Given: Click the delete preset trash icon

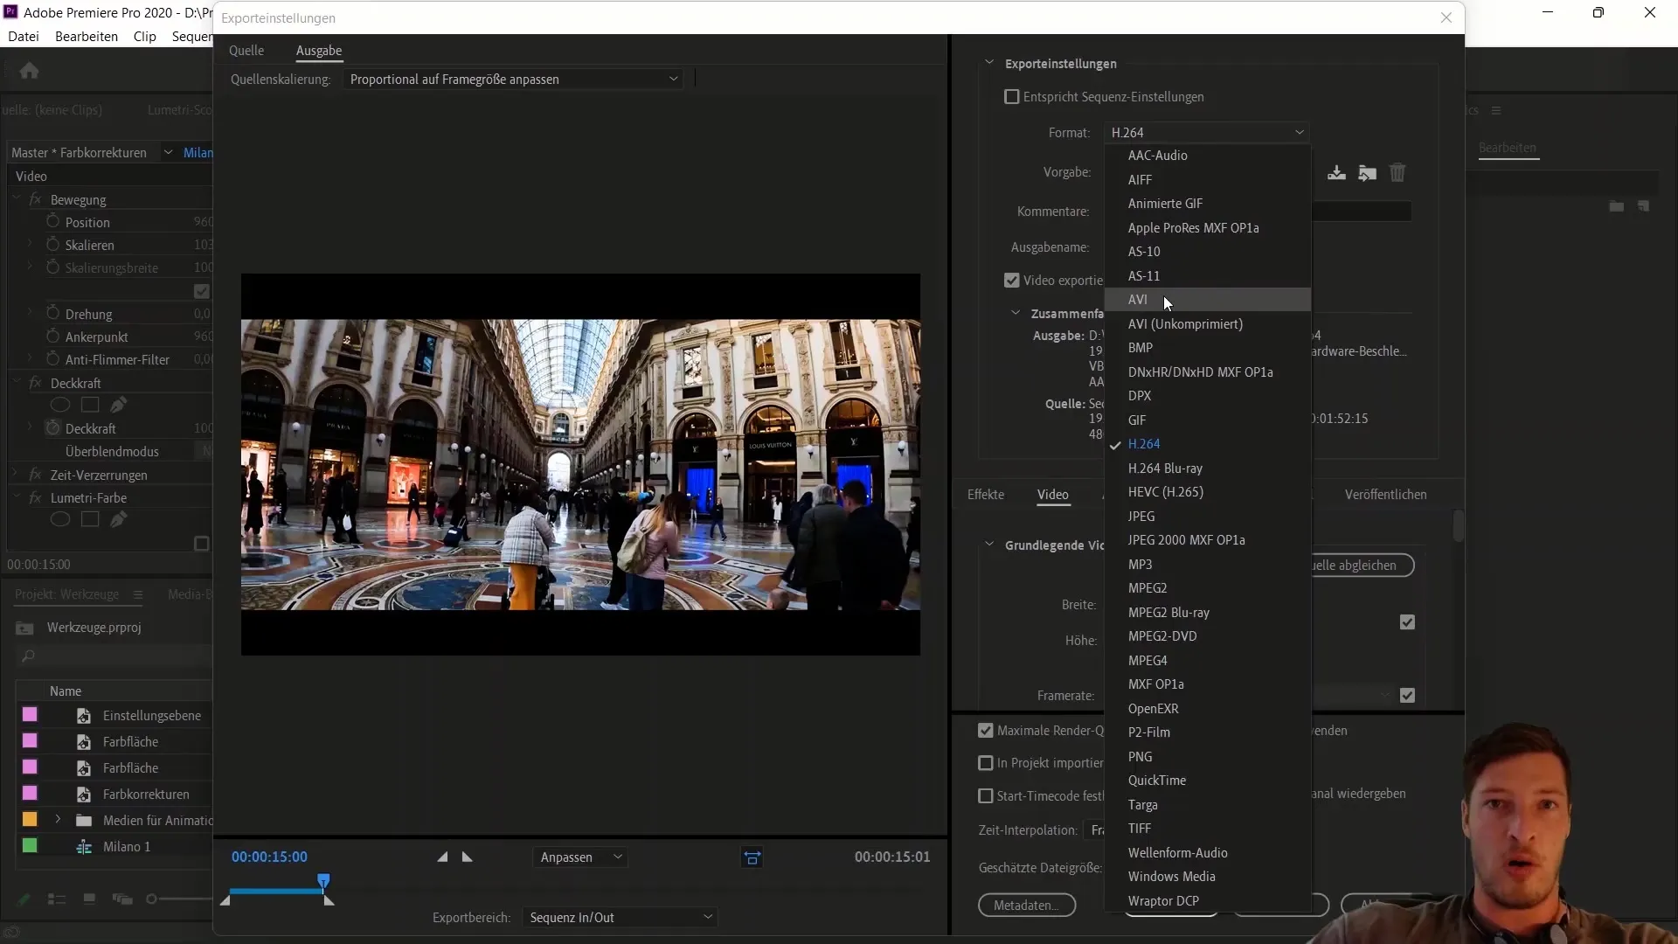Looking at the screenshot, I should click(1397, 173).
